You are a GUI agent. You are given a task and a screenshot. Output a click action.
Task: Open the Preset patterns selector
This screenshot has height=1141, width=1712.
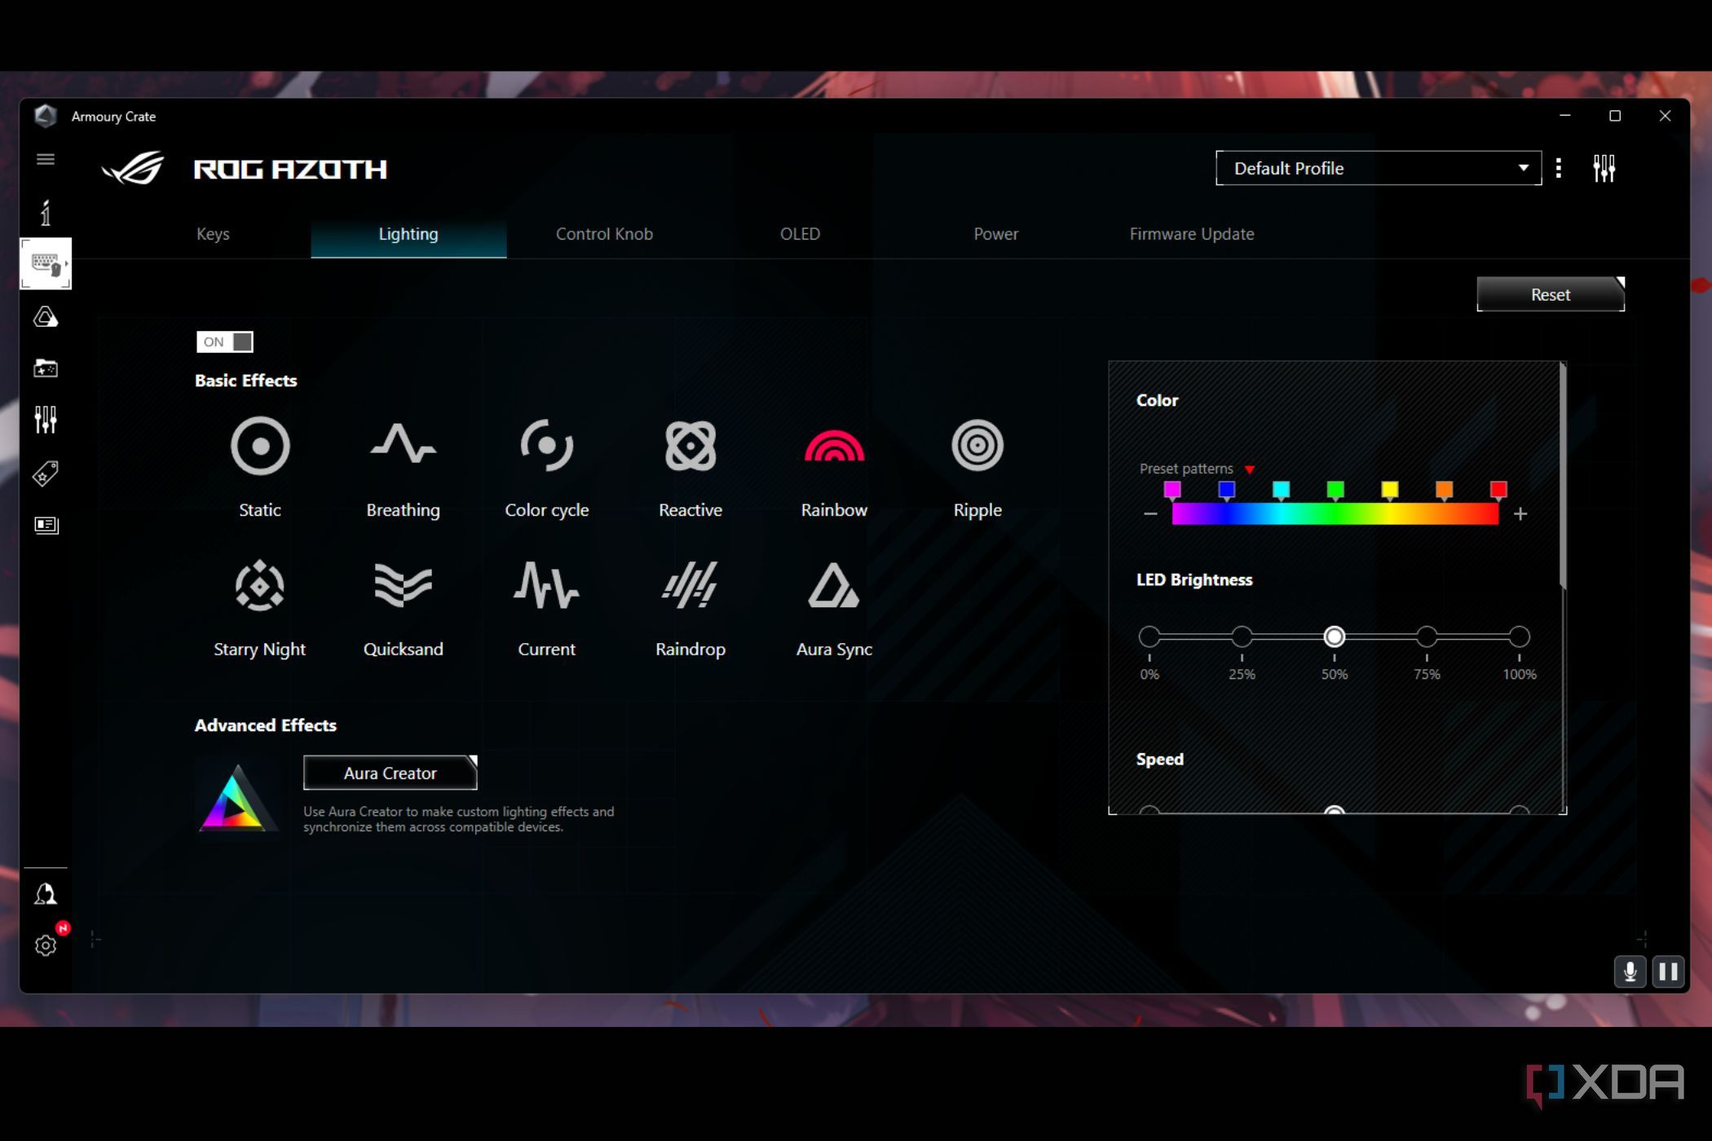1248,469
